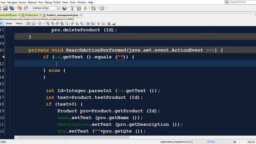Switch to the History view
256x144 pixels.
(19, 24)
